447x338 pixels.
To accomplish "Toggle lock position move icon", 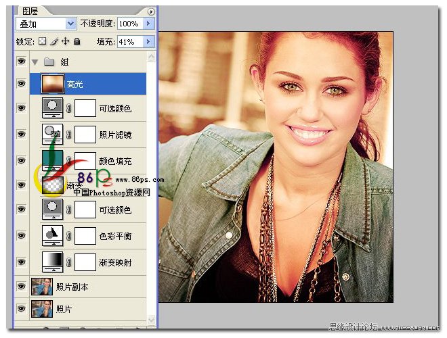I will [65, 41].
